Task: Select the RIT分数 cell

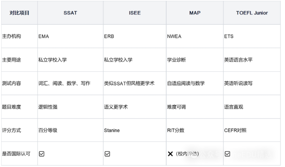Action: tap(176, 130)
